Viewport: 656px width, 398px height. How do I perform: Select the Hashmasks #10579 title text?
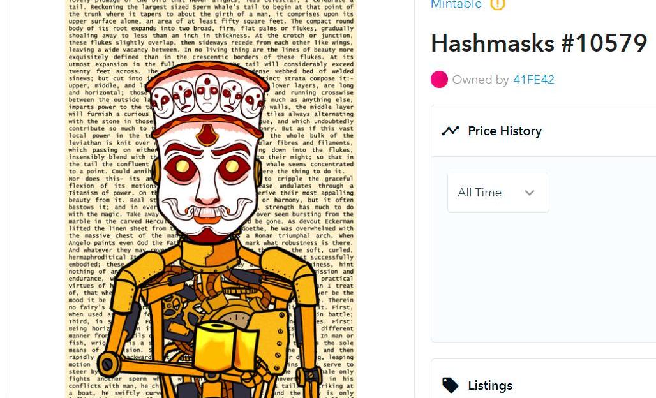click(539, 43)
